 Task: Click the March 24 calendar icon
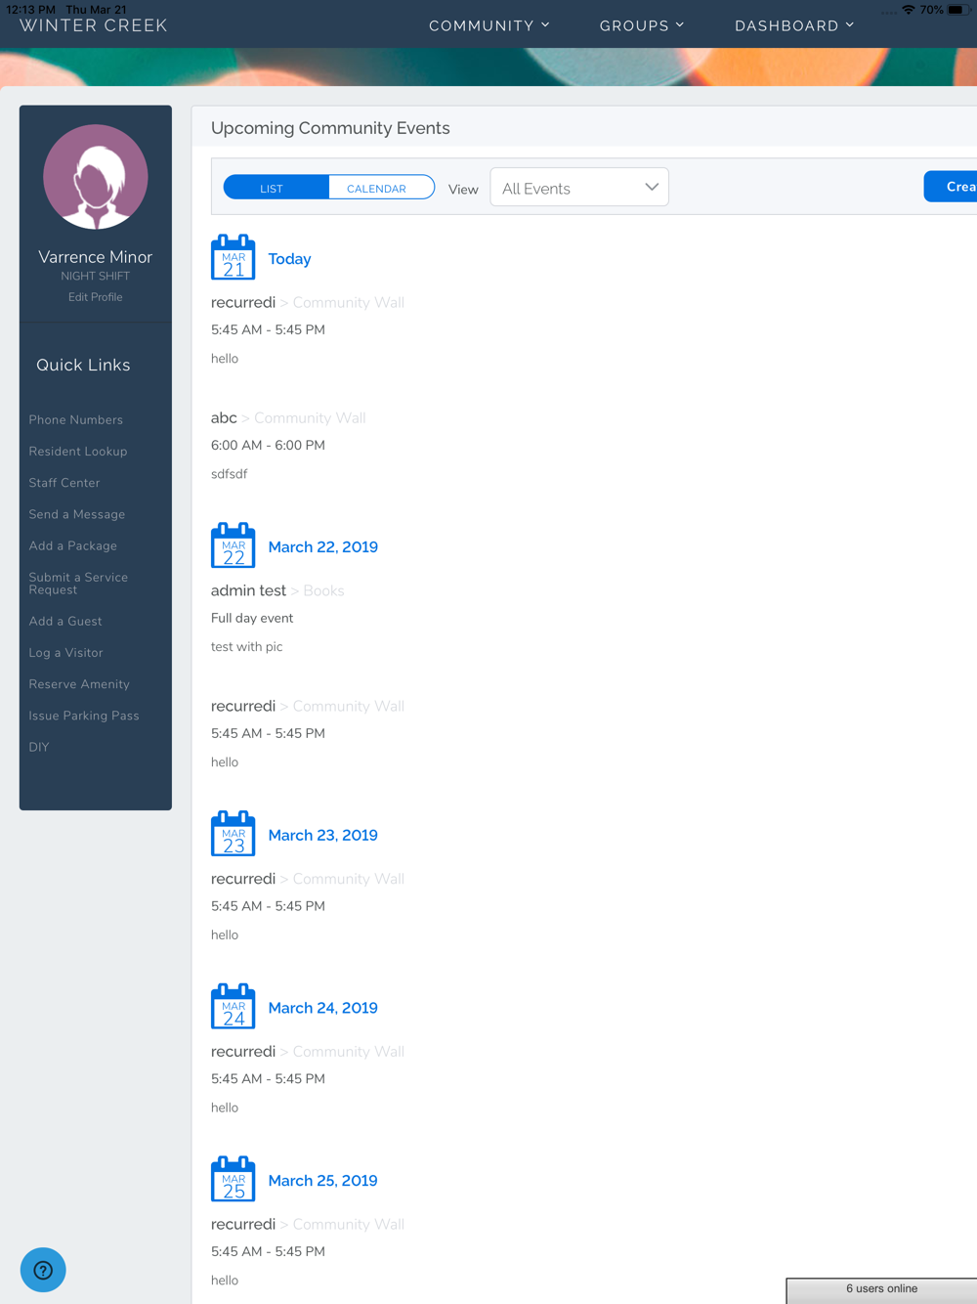(233, 1007)
